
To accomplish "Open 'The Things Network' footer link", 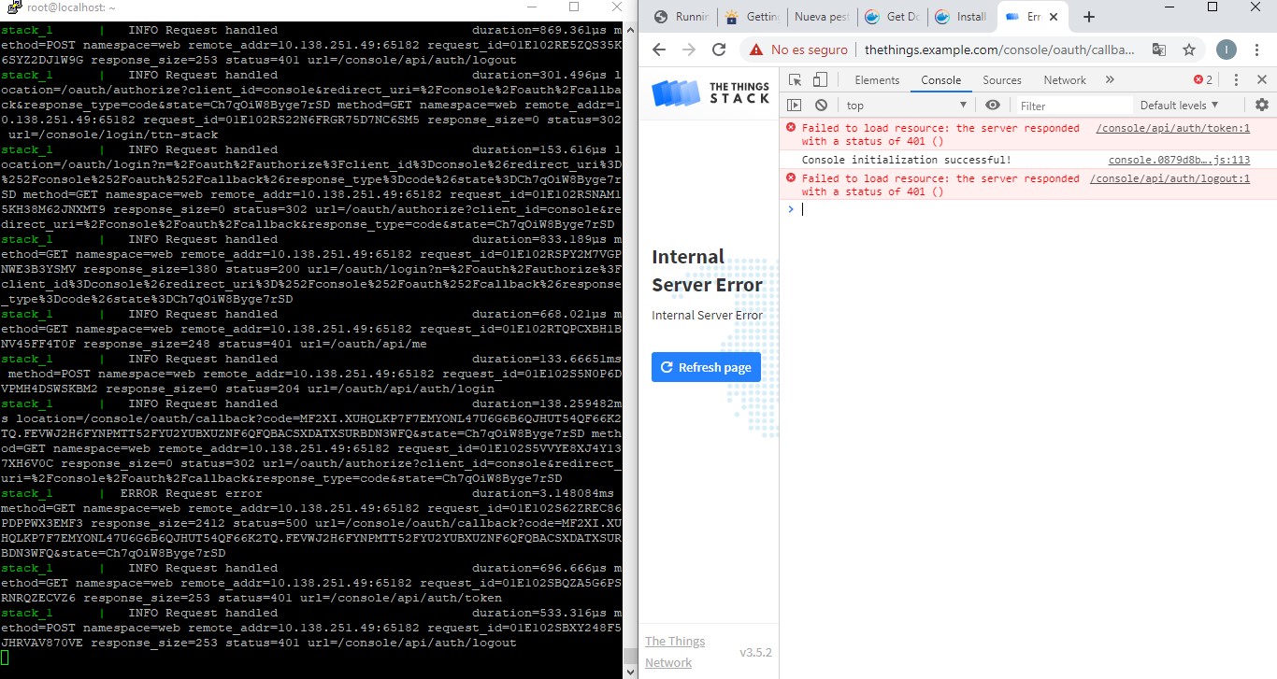I will pyautogui.click(x=675, y=652).
